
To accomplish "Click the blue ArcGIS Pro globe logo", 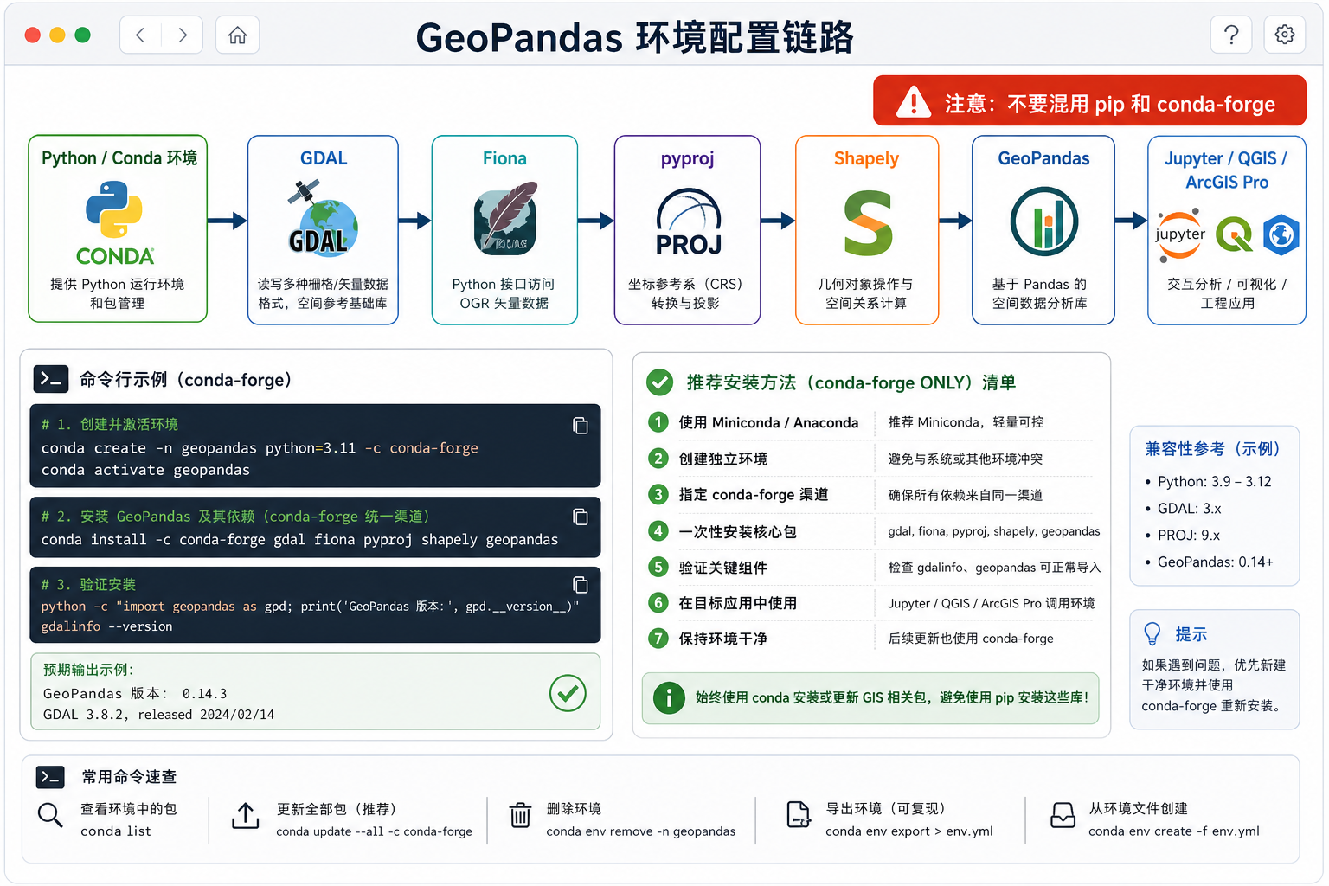I will click(x=1281, y=234).
